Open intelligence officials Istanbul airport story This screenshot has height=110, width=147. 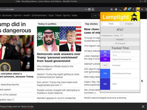[x=55, y=68]
